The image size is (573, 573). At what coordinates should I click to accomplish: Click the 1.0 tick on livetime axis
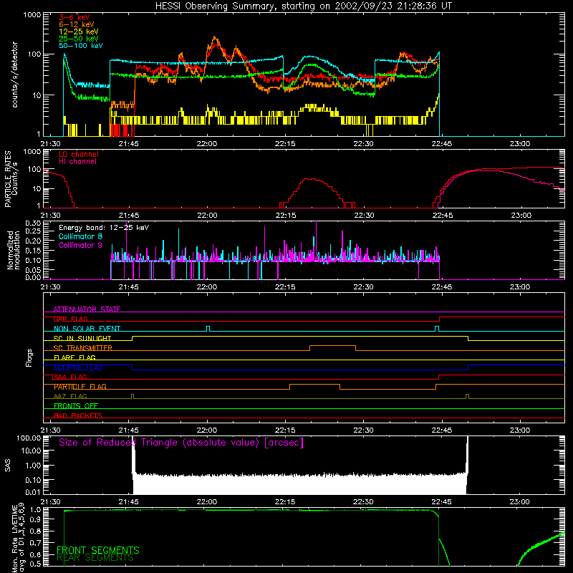(x=35, y=509)
